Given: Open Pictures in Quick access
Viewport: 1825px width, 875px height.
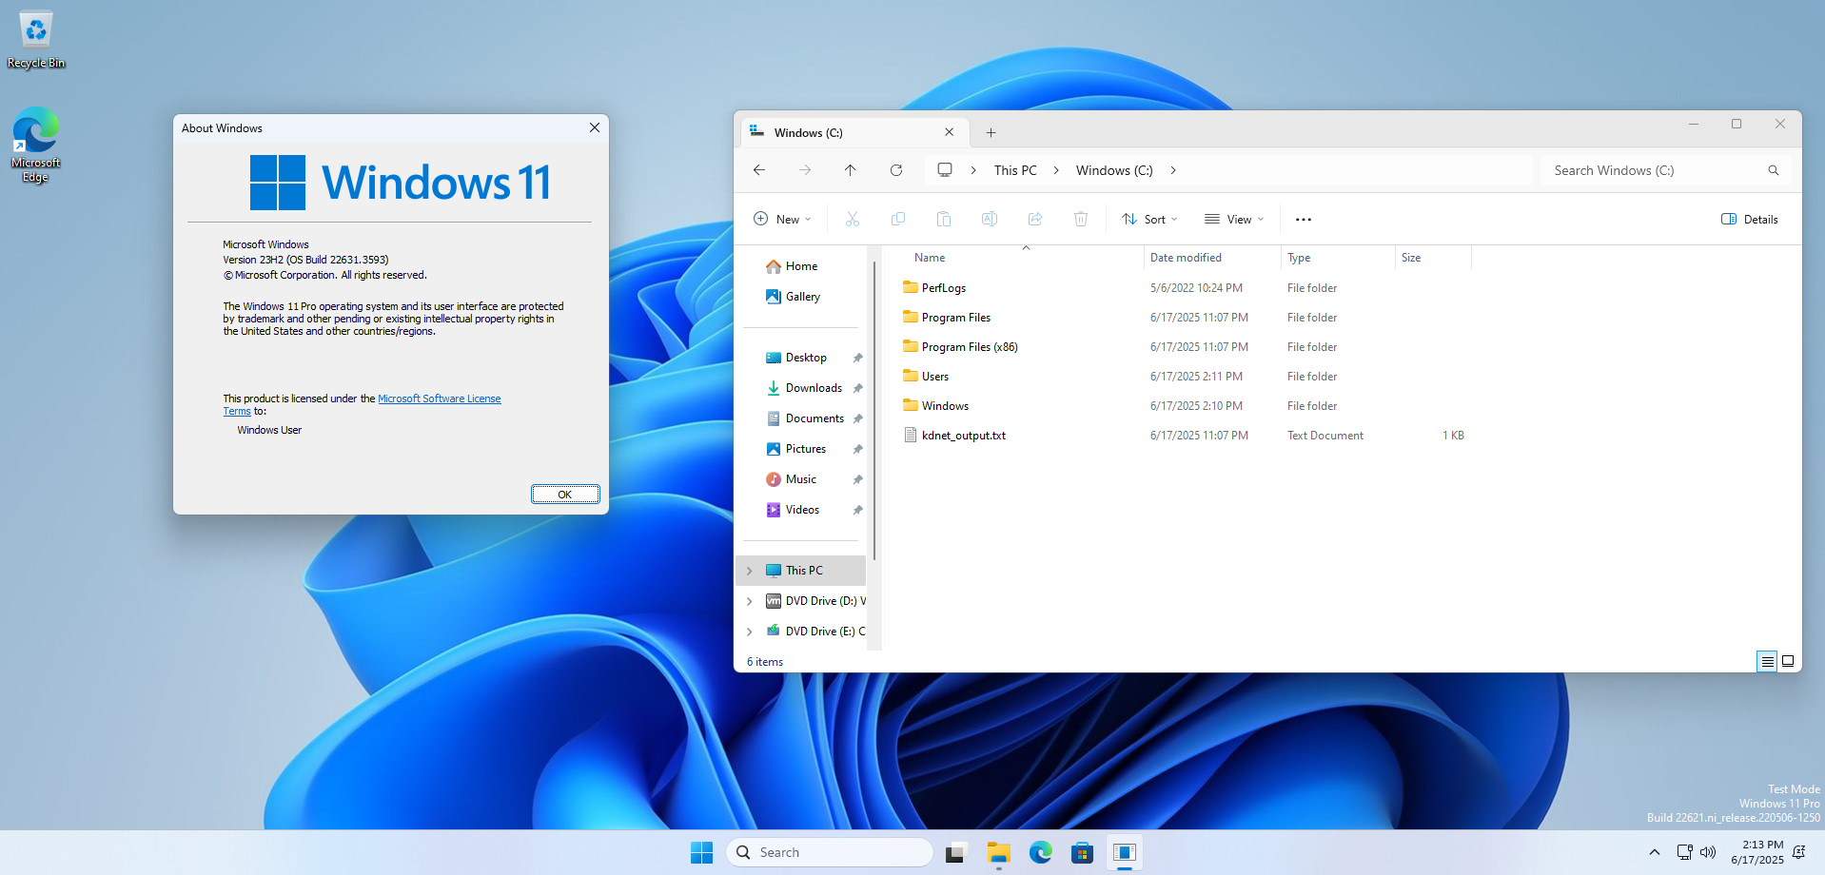Looking at the screenshot, I should point(795,449).
